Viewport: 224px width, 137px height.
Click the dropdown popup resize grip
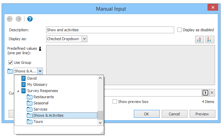tap(102, 133)
